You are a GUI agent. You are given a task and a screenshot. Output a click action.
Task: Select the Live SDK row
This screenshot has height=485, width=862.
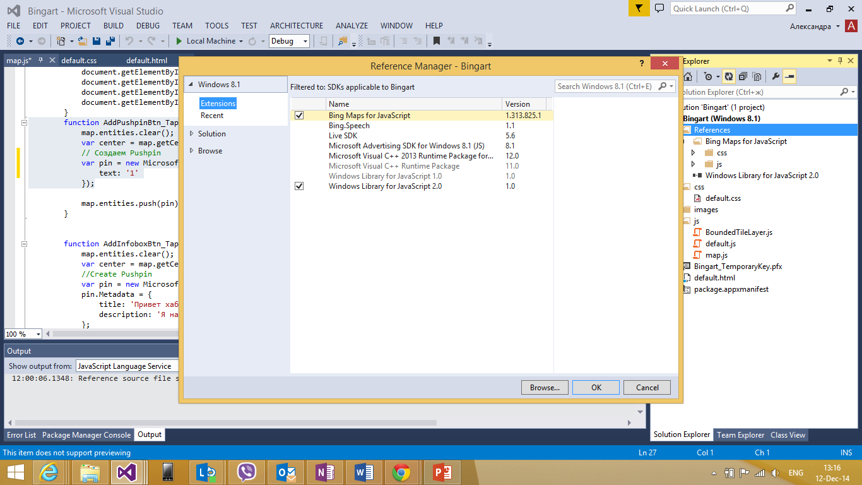pyautogui.click(x=422, y=136)
